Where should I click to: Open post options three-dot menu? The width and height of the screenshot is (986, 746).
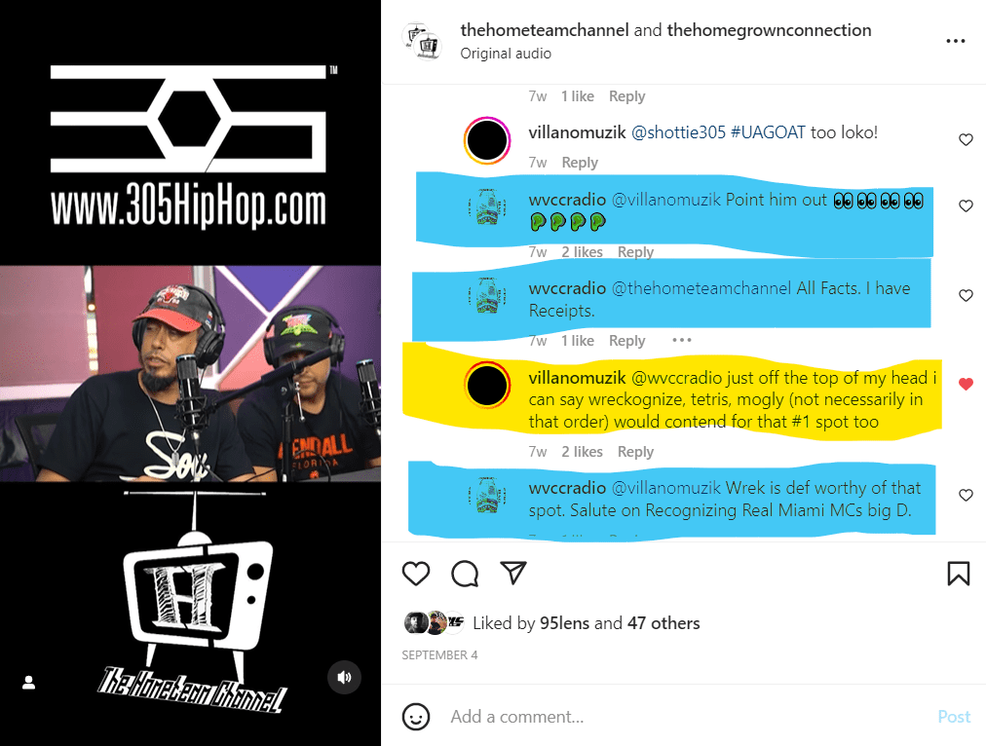955,41
